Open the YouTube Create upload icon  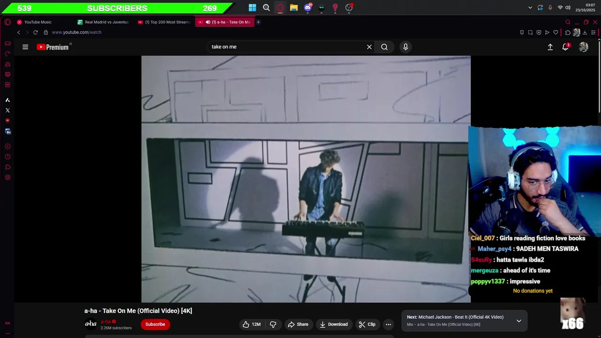(550, 47)
